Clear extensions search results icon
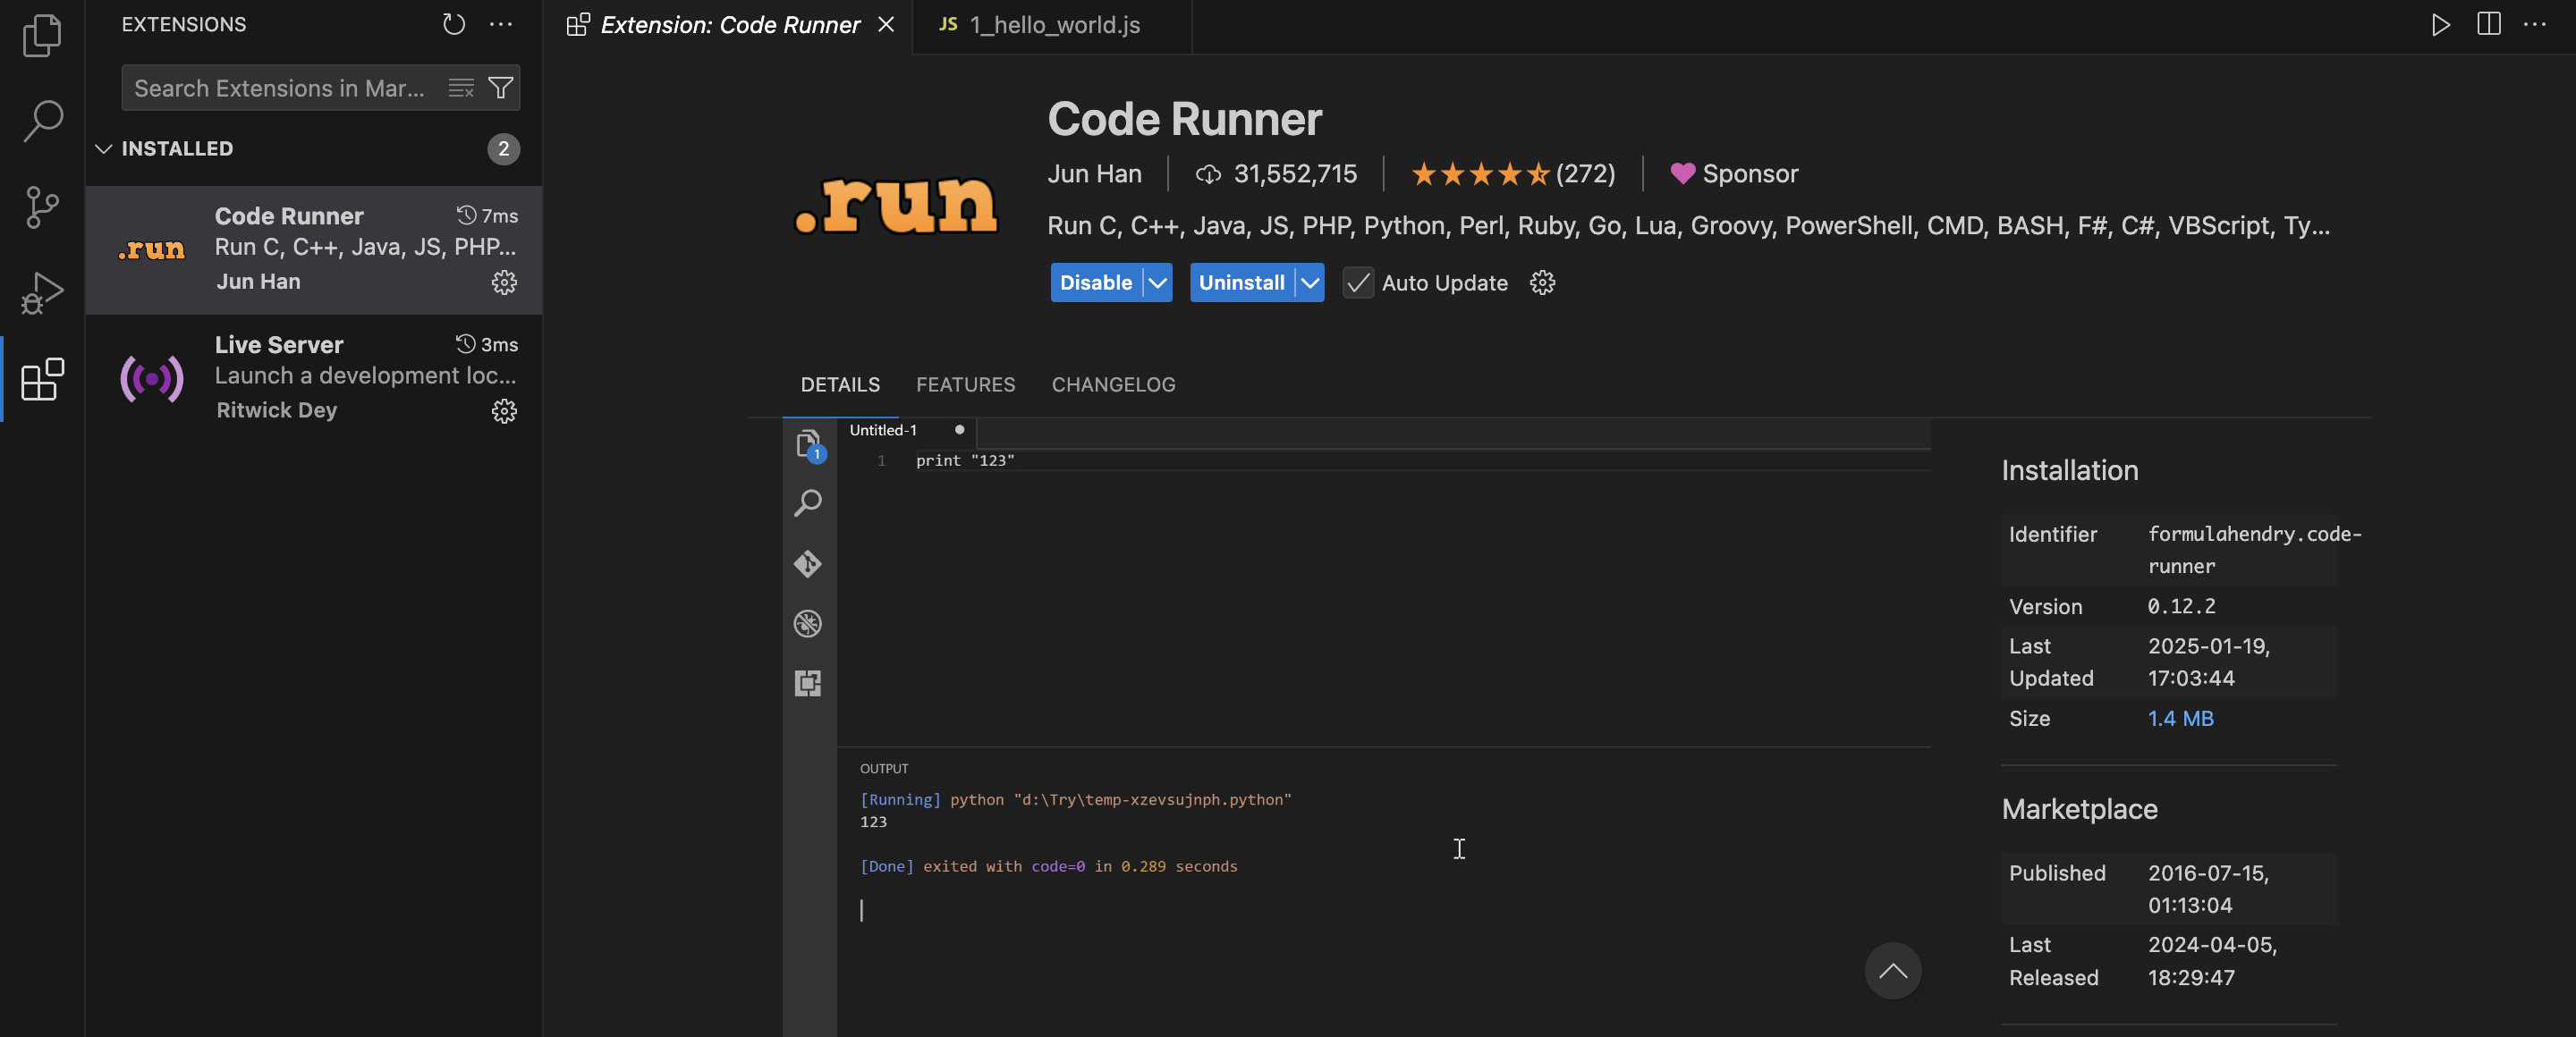This screenshot has width=2576, height=1037. tap(461, 88)
